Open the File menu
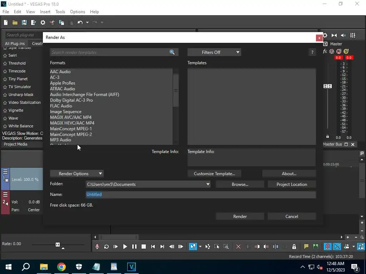366x274 pixels. [6, 12]
